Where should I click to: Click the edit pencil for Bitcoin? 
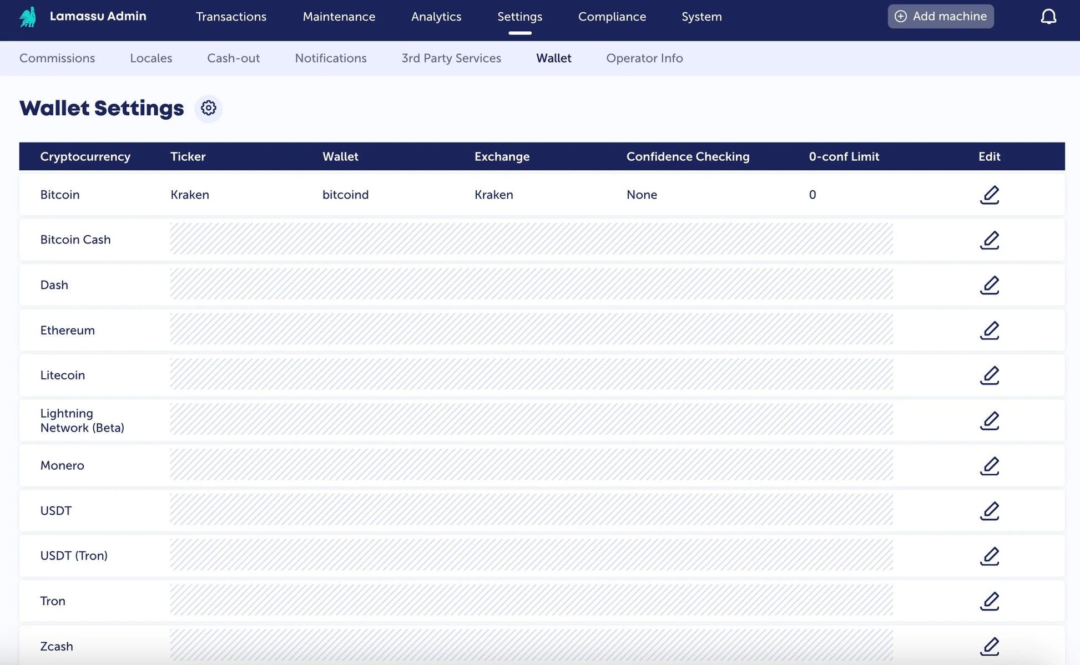click(989, 195)
